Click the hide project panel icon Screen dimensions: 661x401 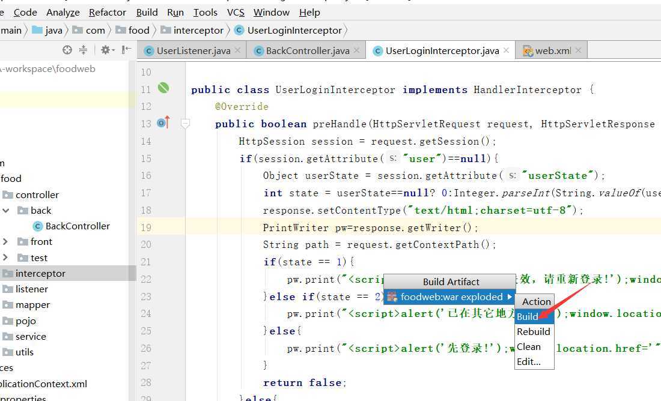click(x=126, y=50)
